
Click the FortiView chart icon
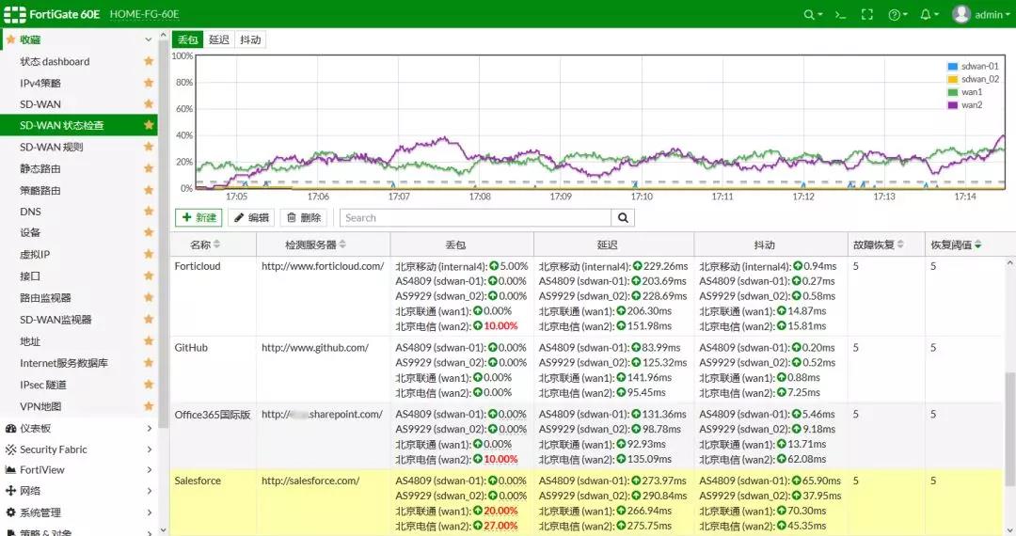click(10, 470)
